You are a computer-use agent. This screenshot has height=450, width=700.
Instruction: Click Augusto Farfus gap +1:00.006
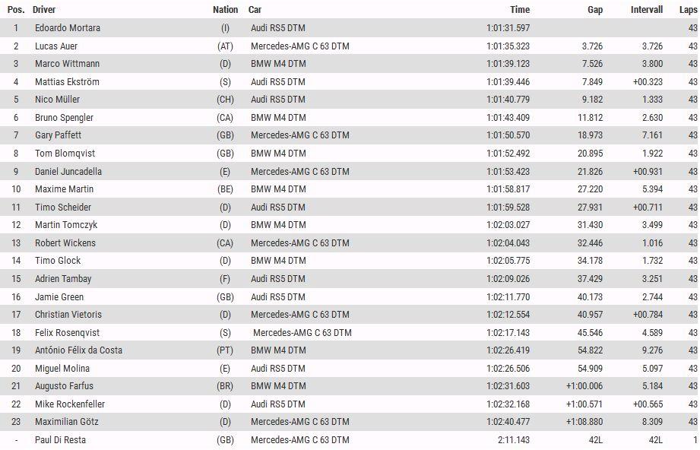(x=584, y=385)
